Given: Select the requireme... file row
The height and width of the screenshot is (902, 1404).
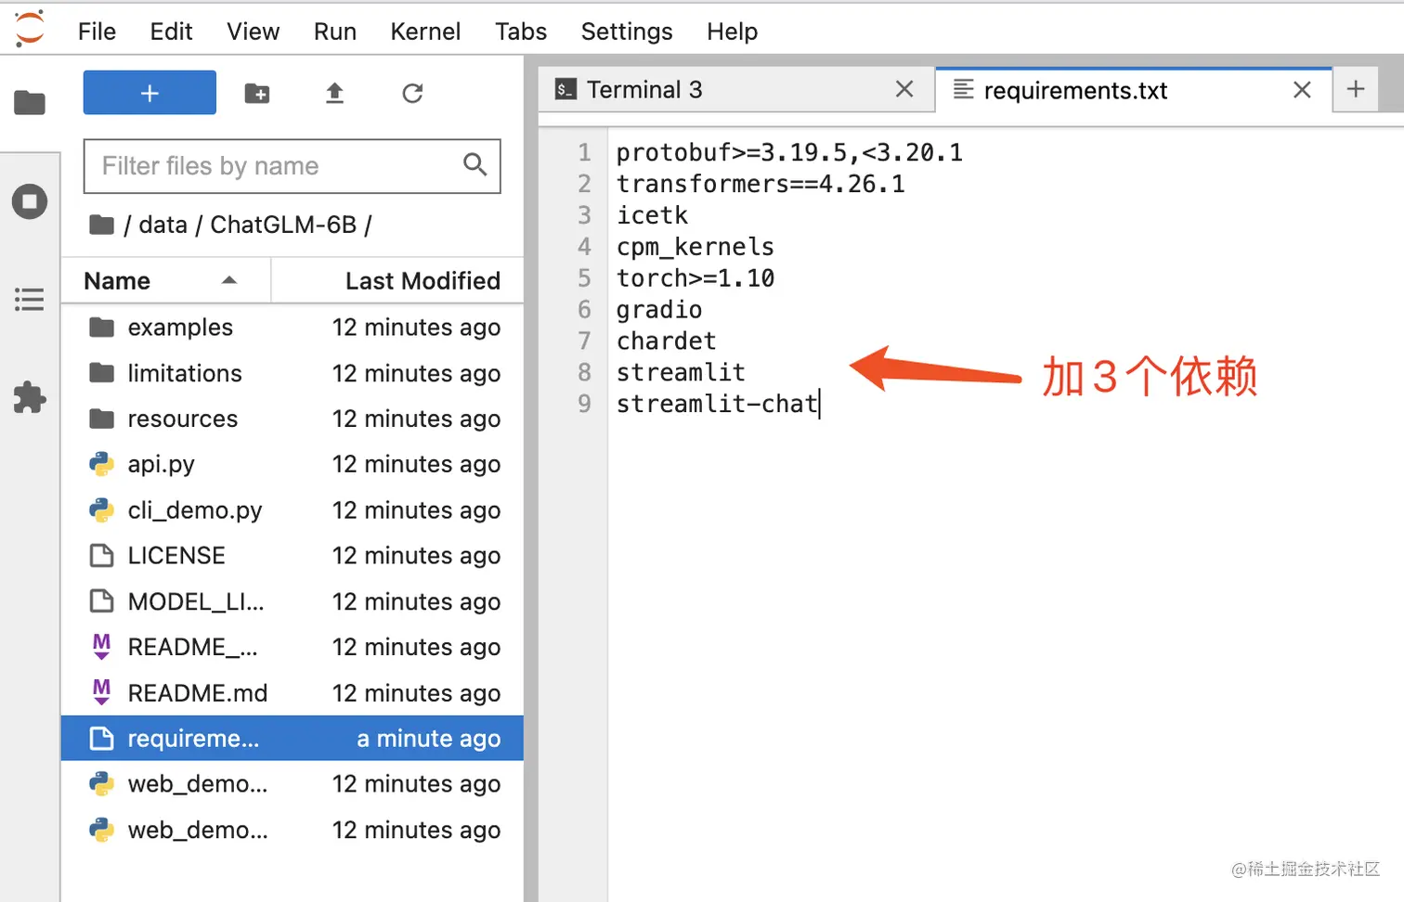Looking at the screenshot, I should [x=292, y=739].
